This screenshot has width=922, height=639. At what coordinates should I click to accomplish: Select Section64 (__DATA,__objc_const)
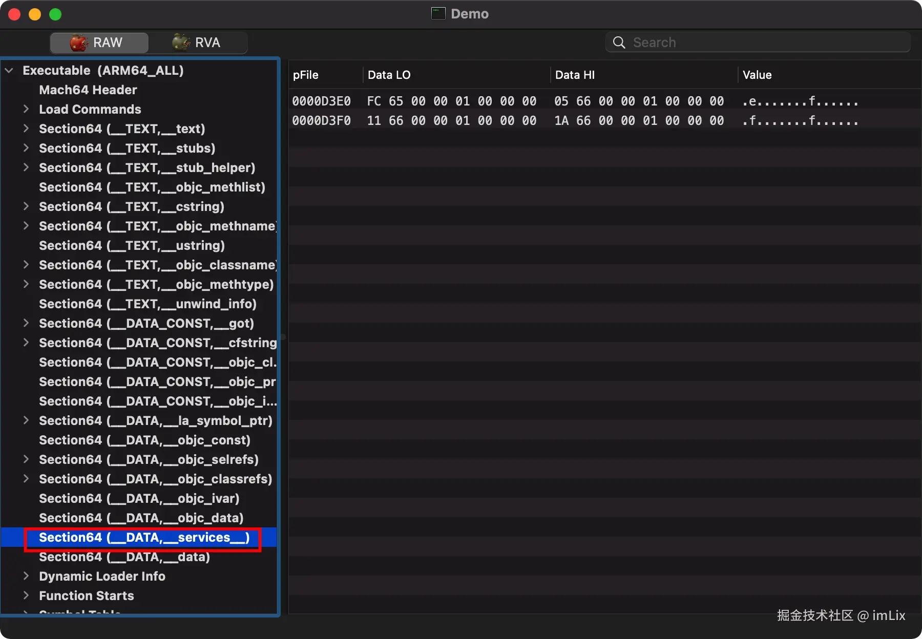[x=145, y=440]
